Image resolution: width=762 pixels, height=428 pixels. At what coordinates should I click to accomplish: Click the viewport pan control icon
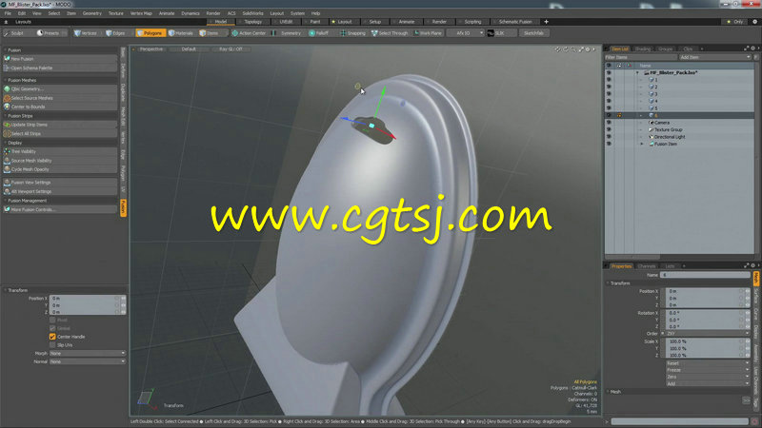[x=558, y=49]
